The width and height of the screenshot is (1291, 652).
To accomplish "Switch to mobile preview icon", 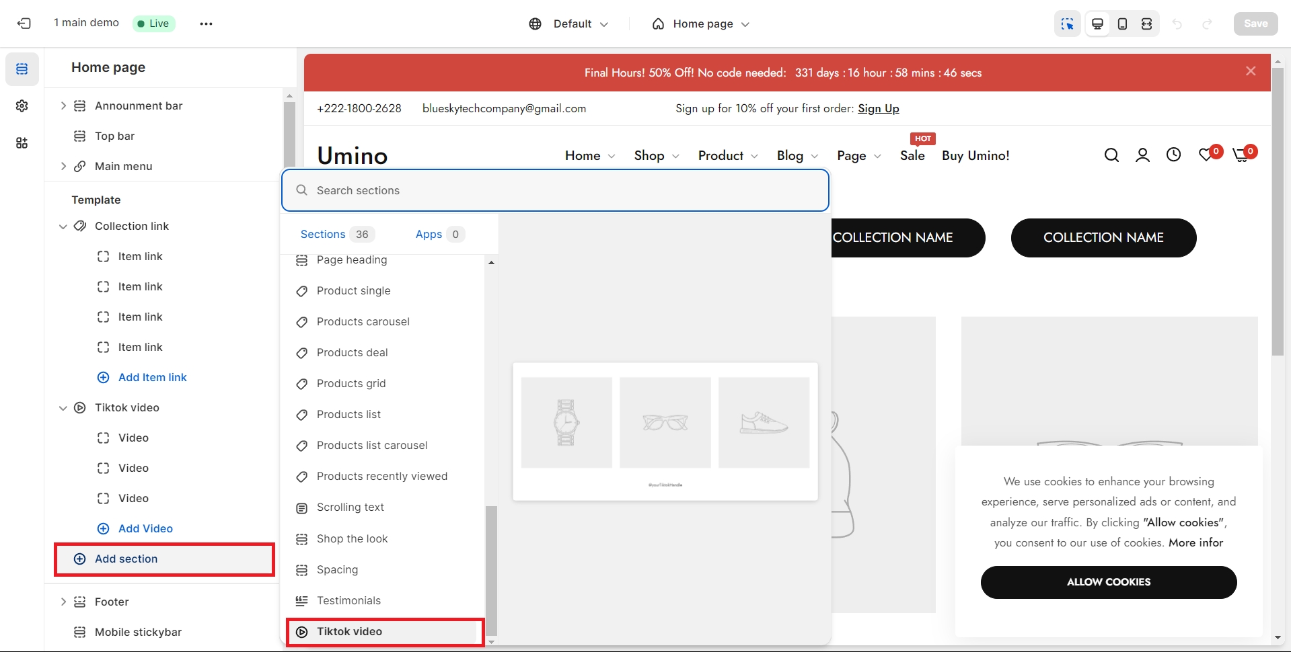I will (x=1122, y=24).
